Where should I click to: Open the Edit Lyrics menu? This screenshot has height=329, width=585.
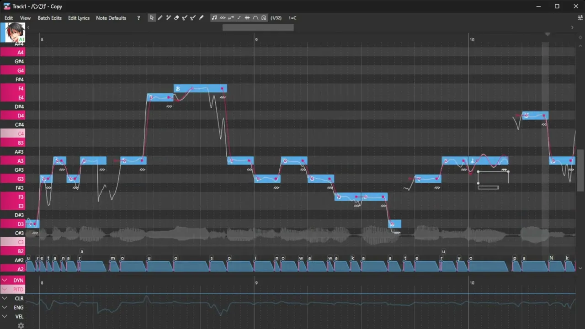[79, 18]
